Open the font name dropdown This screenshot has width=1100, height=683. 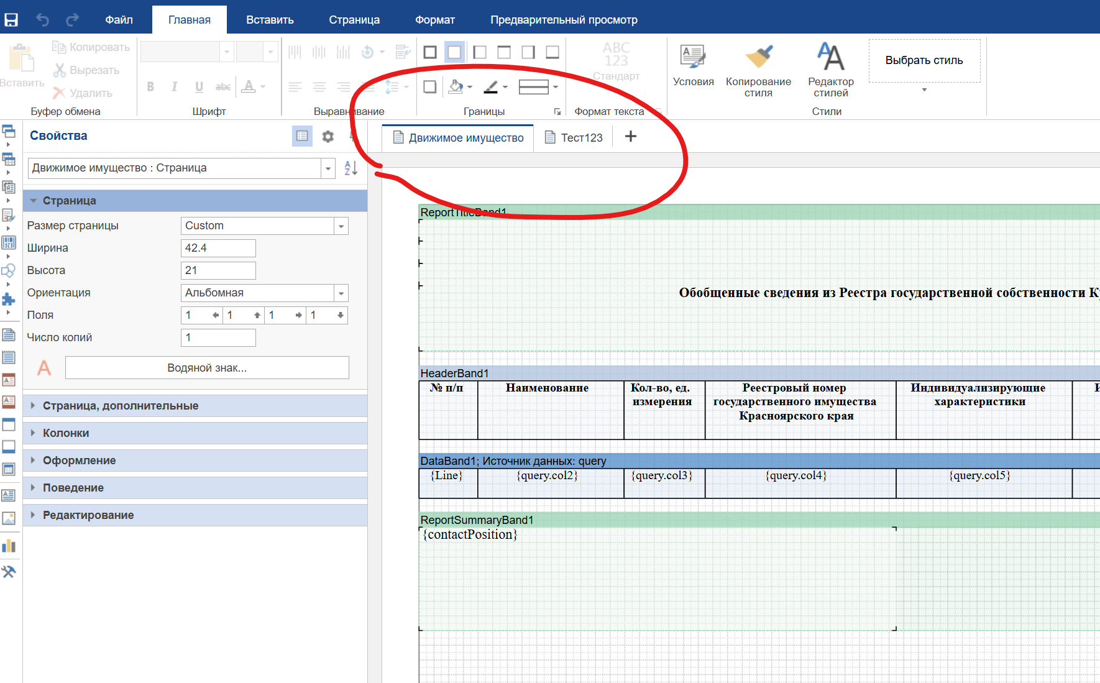(227, 52)
